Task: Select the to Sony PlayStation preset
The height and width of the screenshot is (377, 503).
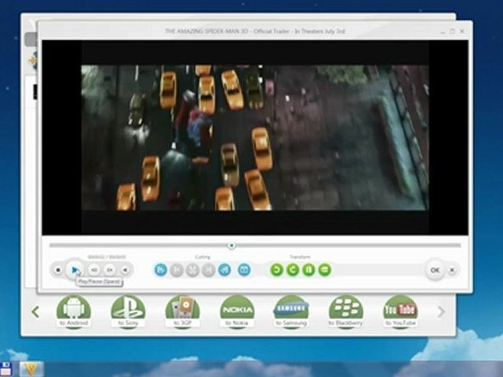Action: tap(128, 312)
